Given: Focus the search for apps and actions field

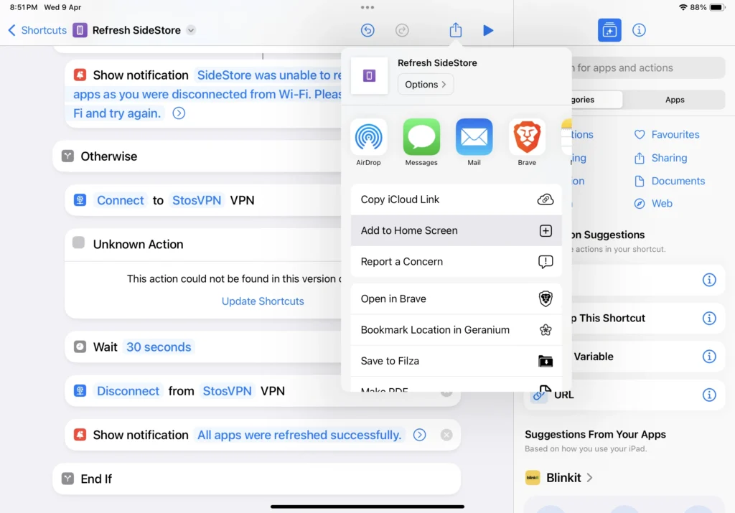Looking at the screenshot, I should point(648,68).
